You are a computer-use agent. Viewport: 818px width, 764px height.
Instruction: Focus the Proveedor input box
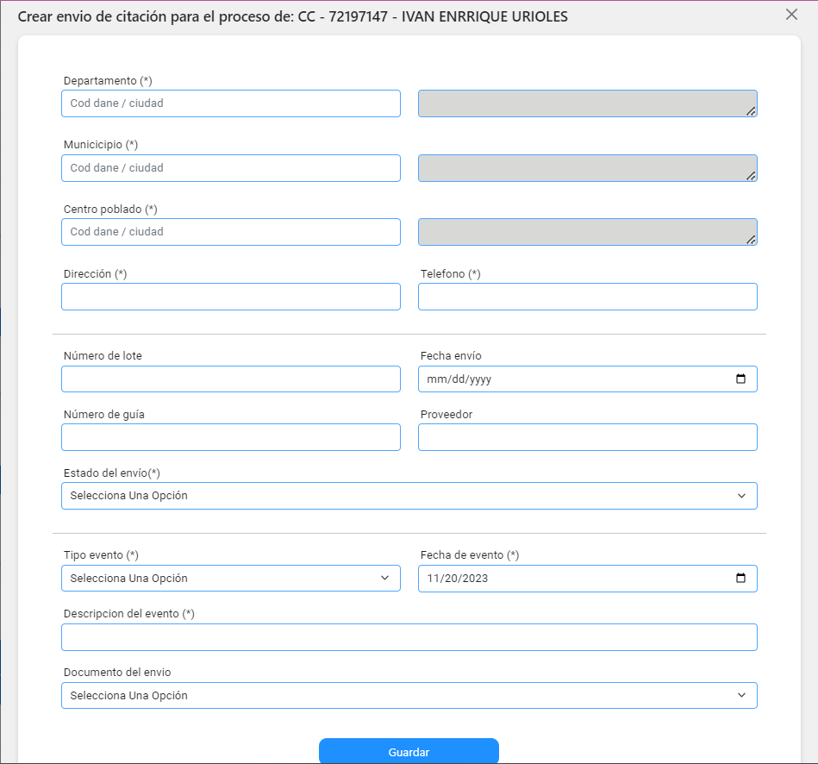point(587,437)
